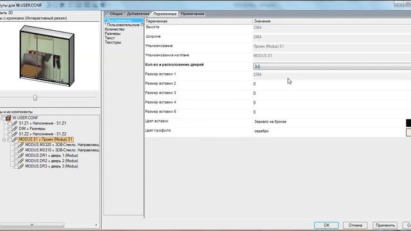Click the Значение column header
Screen dimensions: 411x231
tap(332, 21)
